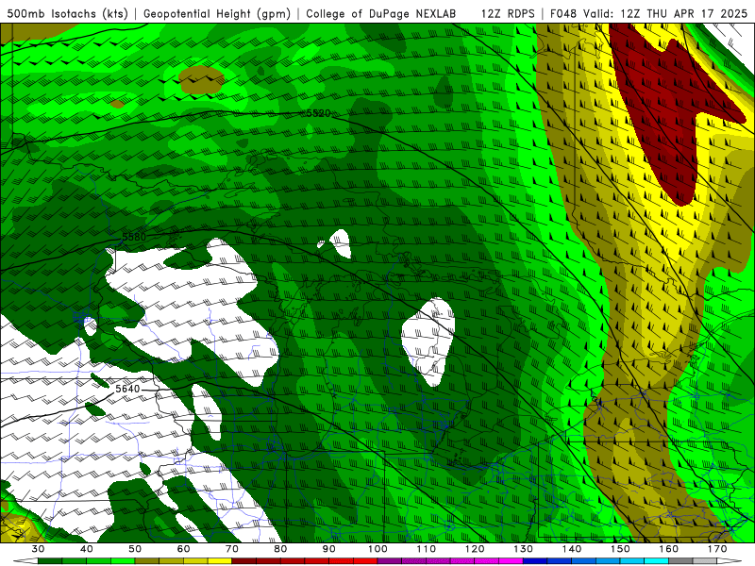Click the 60 value on the color scale

[183, 549]
